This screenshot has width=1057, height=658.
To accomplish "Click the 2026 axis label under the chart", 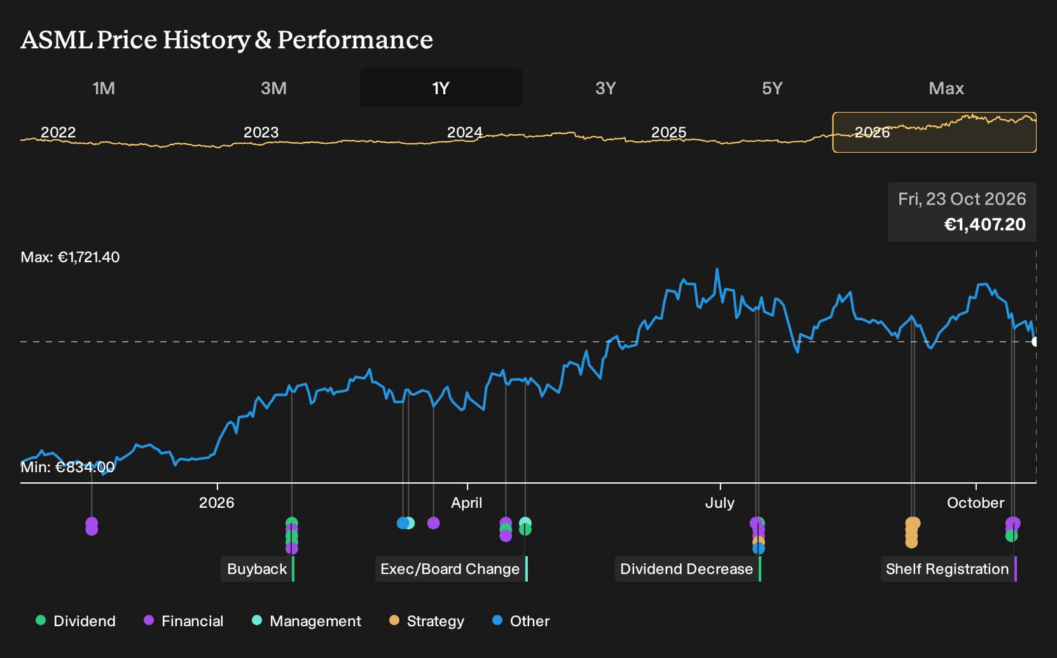I will (x=217, y=503).
